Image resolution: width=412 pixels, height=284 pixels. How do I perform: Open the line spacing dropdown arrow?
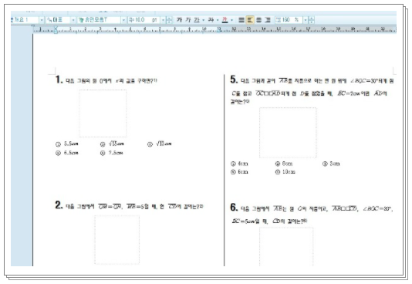tap(306, 20)
